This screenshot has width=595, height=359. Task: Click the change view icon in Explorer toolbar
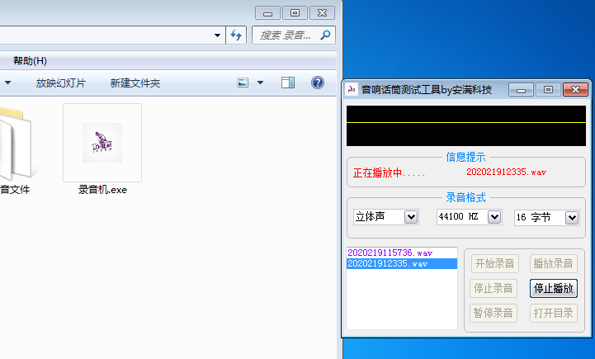click(x=243, y=83)
